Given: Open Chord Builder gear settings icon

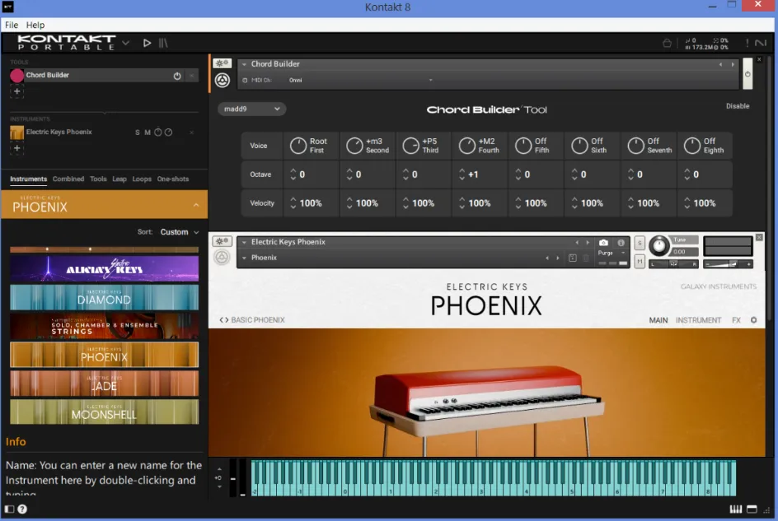Looking at the screenshot, I should 222,63.
